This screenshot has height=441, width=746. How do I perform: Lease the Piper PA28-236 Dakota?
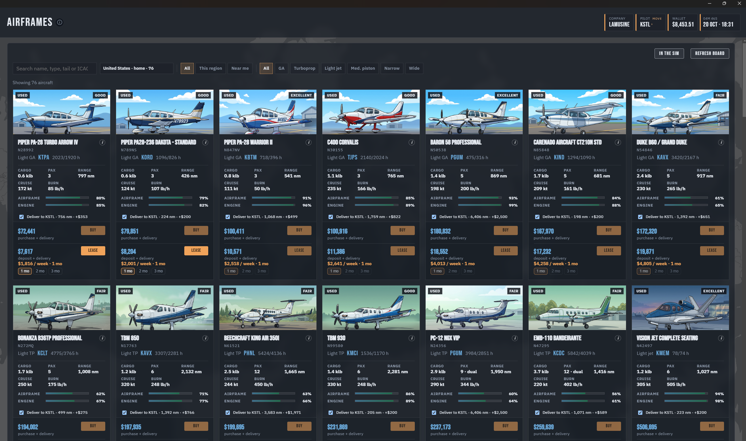tap(196, 250)
